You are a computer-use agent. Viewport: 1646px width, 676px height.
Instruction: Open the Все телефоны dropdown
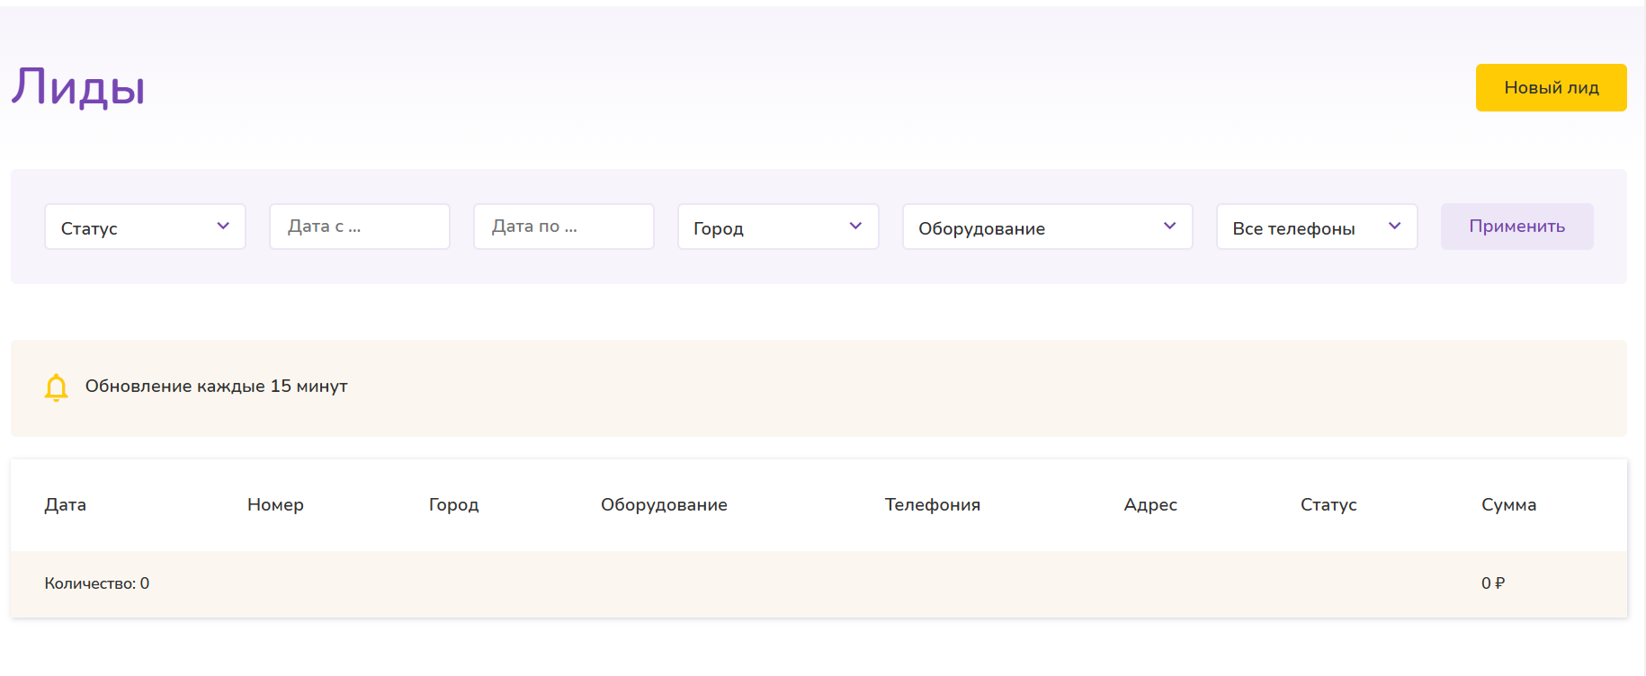[1317, 227]
